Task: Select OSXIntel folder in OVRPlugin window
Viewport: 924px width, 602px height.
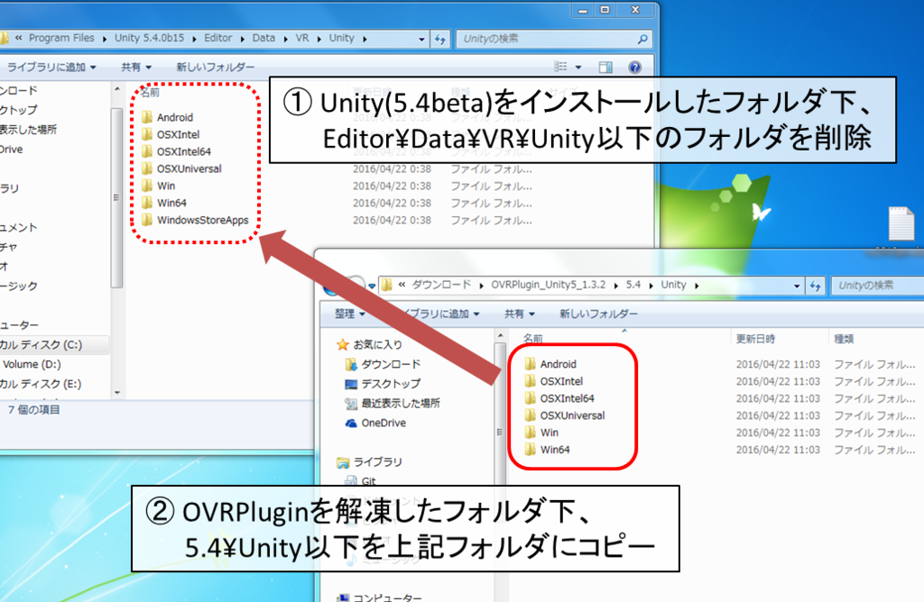Action: (x=553, y=380)
